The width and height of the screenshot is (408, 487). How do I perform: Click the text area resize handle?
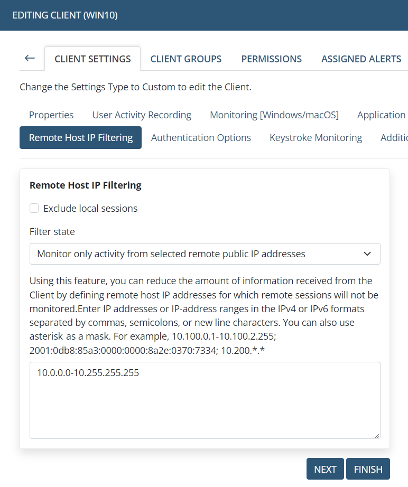377,435
